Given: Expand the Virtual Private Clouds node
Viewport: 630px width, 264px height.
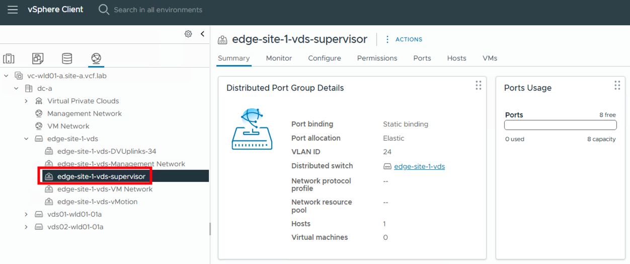Looking at the screenshot, I should 26,101.
